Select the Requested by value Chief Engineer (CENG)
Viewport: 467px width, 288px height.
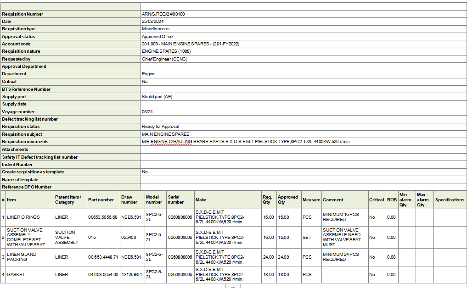point(164,59)
